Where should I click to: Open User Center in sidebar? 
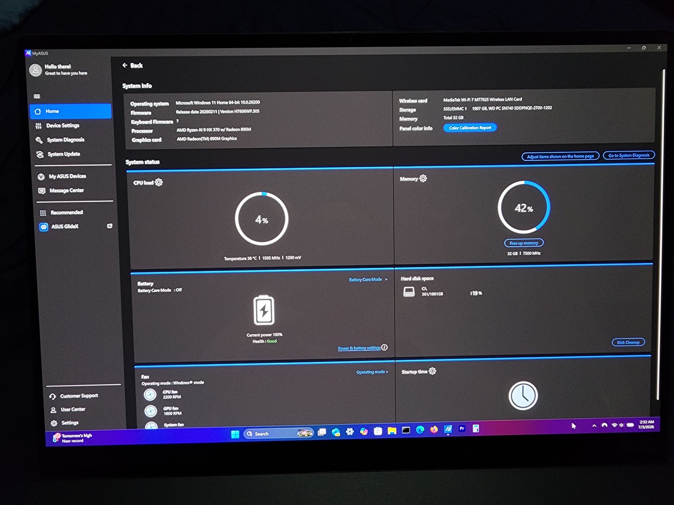click(72, 409)
